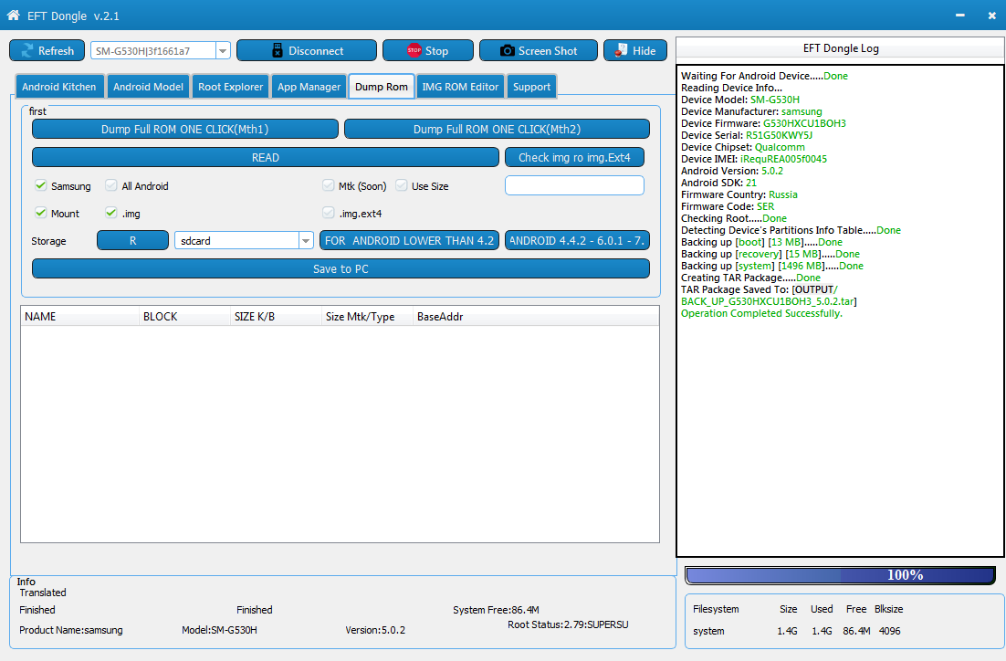Click log line 'Device Firmware: G530HXCU1BOH3'
The width and height of the screenshot is (1006, 661).
[763, 123]
